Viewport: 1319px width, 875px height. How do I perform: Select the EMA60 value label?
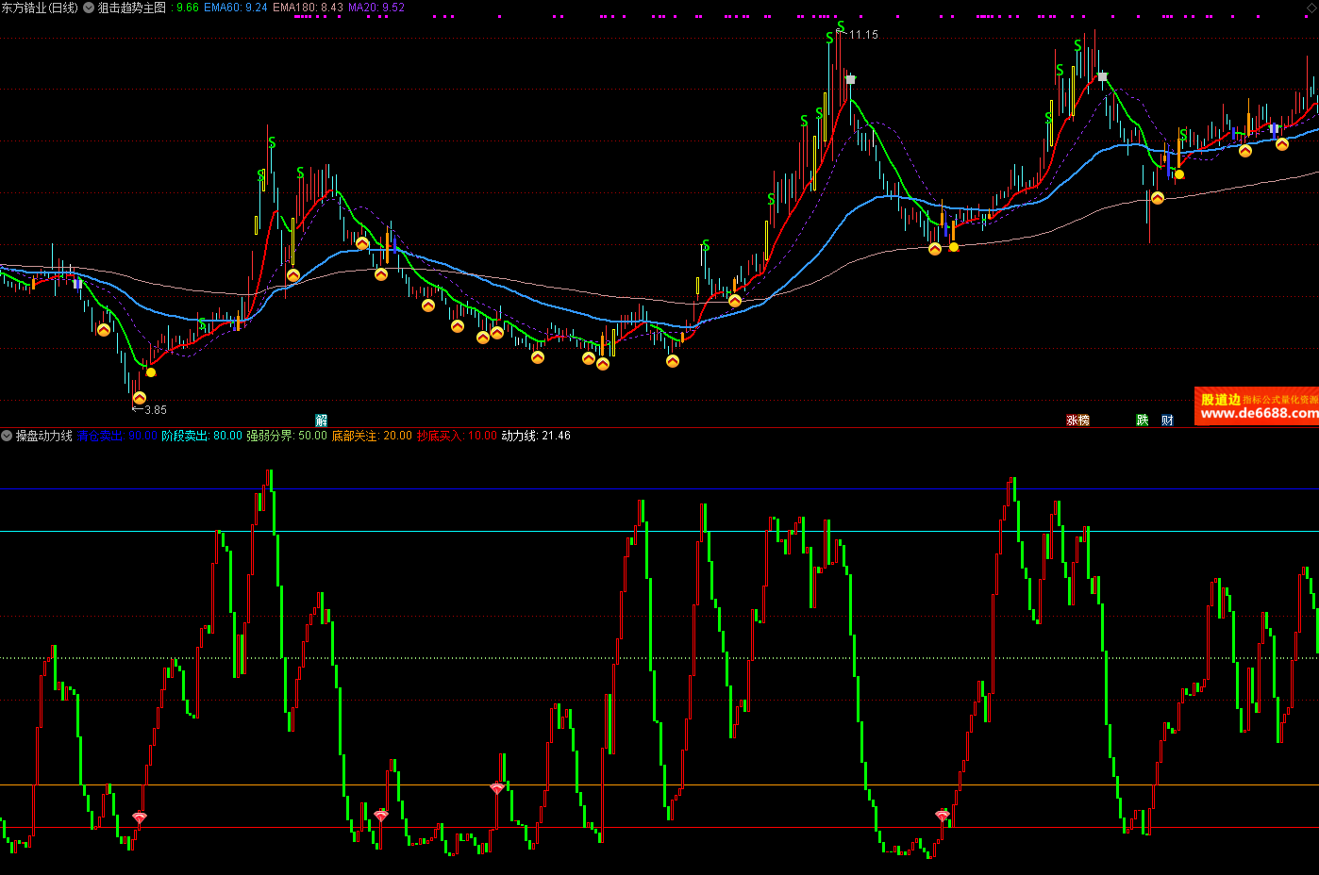pos(235,8)
